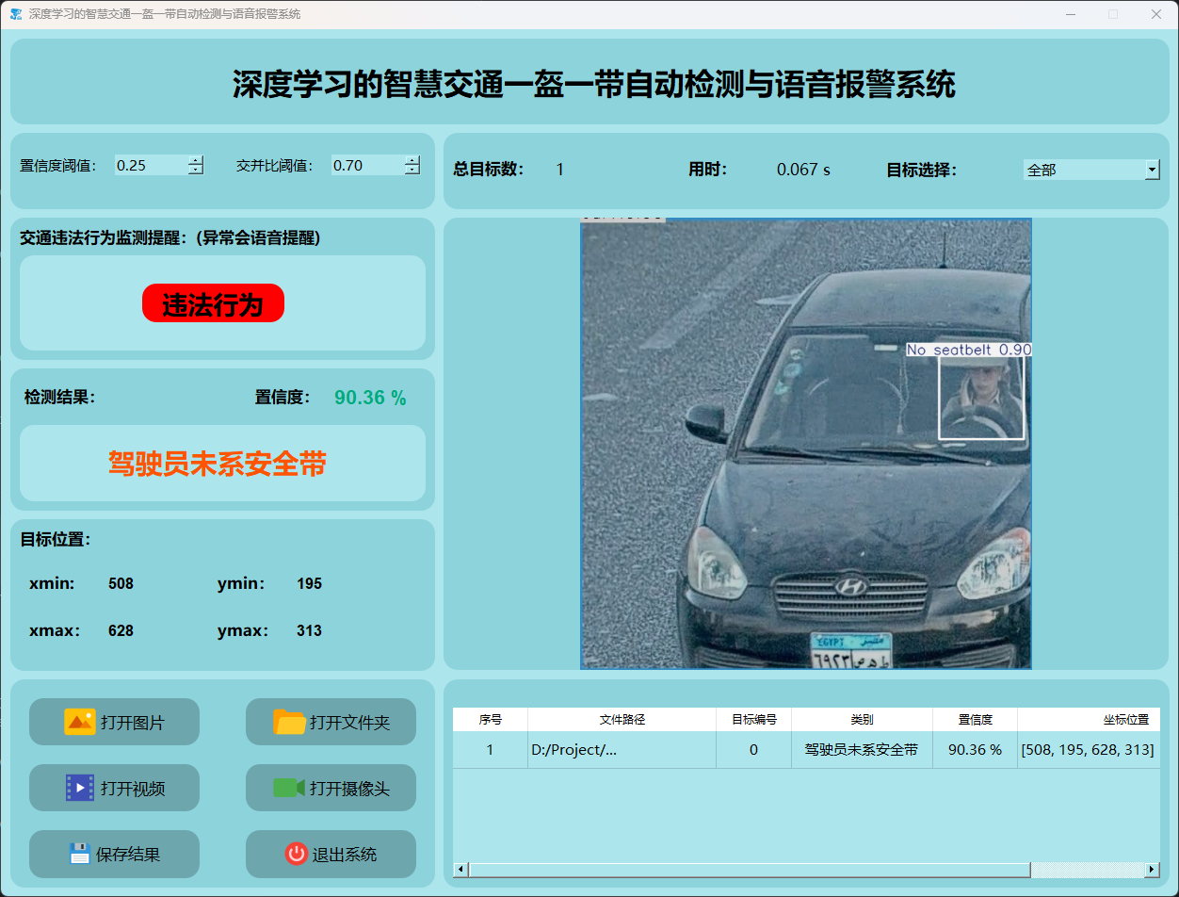Close the window with the X button
The height and width of the screenshot is (897, 1179).
1156,14
